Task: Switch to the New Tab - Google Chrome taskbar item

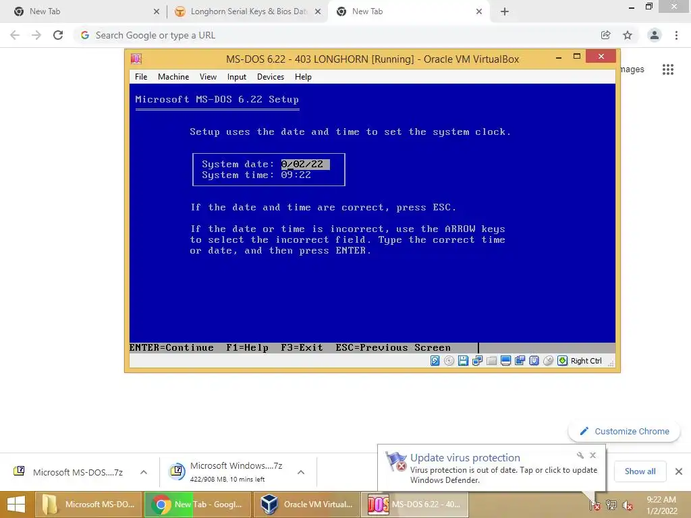Action: 198,505
